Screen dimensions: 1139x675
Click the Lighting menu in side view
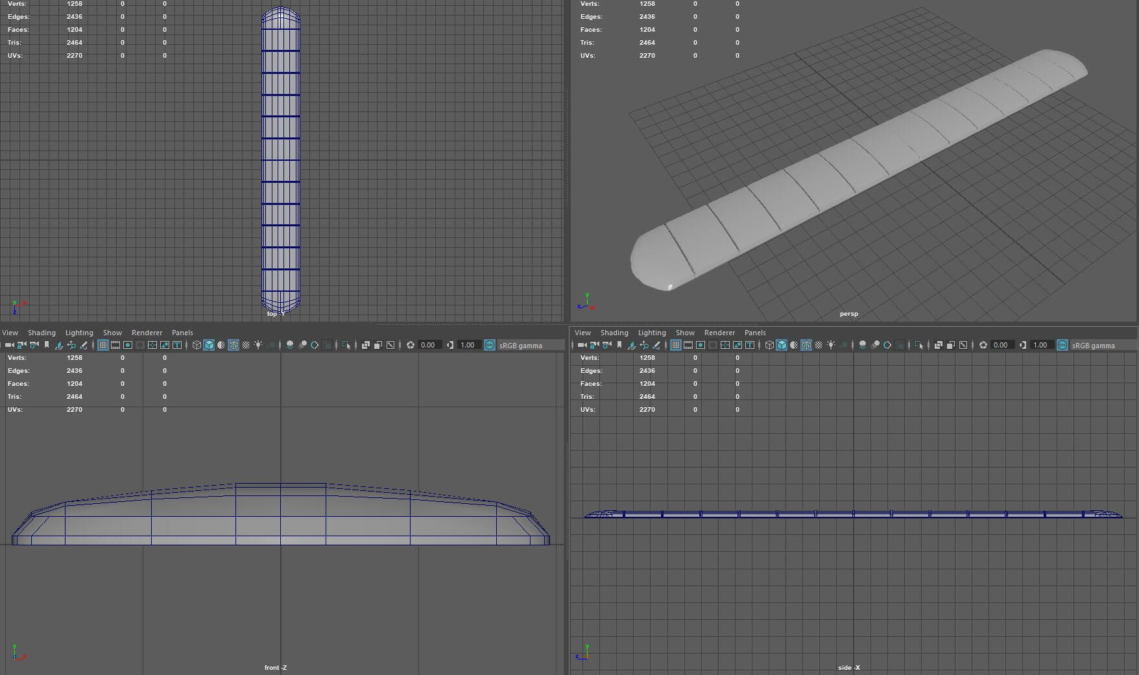point(652,333)
